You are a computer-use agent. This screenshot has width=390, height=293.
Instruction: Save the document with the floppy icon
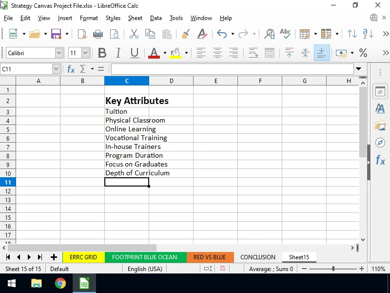tap(56, 34)
